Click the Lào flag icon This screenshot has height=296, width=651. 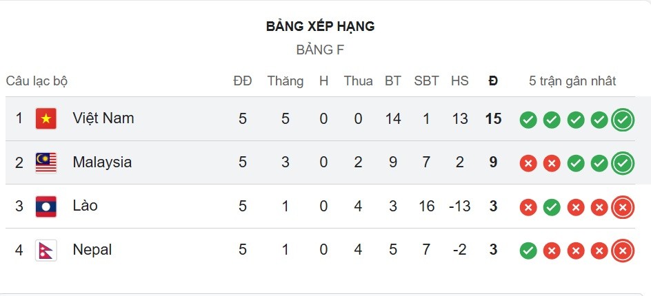pyautogui.click(x=46, y=206)
